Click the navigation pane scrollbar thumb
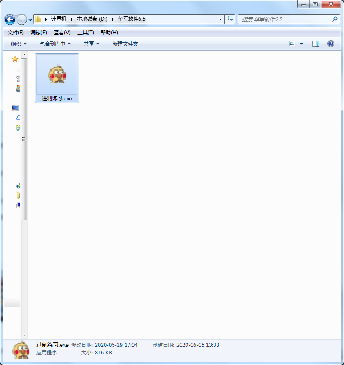The height and width of the screenshot is (365, 344). [x=24, y=139]
